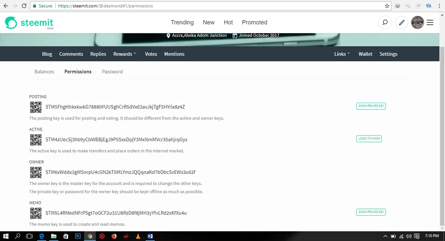Open the Votes tab

coord(151,54)
